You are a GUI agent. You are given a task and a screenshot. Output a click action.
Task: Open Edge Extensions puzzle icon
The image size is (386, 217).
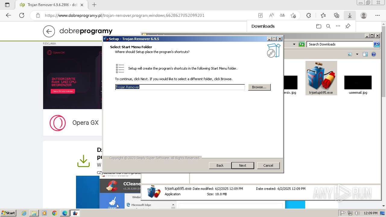308,15
